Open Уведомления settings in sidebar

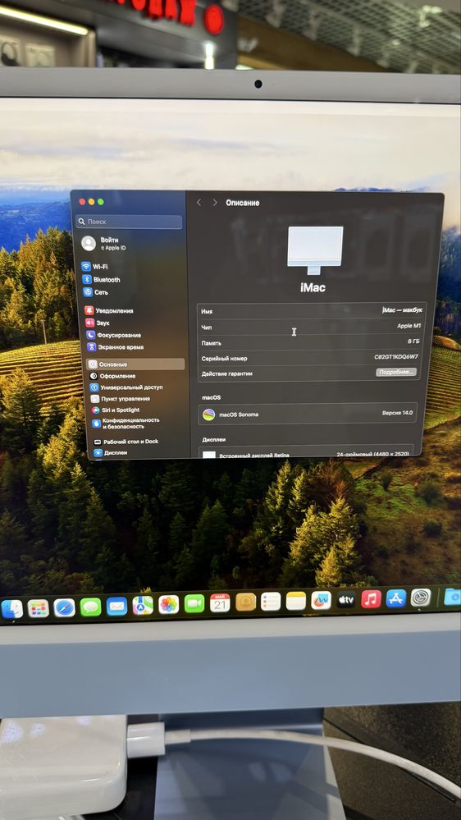point(109,310)
